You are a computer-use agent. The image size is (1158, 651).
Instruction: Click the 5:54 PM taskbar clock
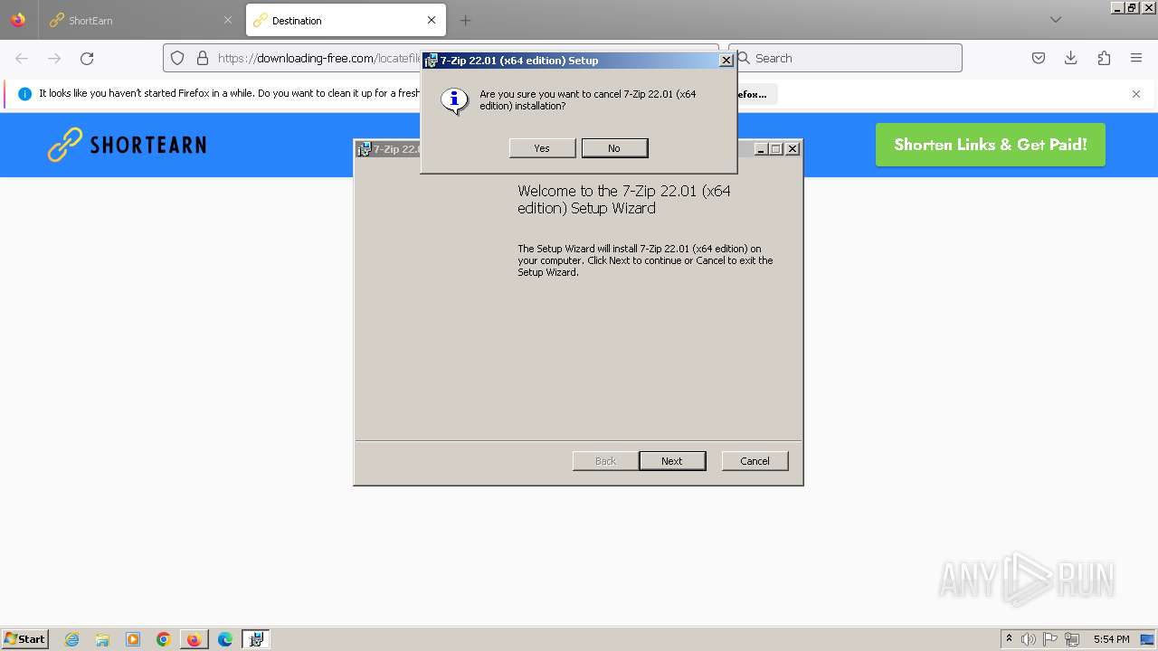[x=1111, y=639]
